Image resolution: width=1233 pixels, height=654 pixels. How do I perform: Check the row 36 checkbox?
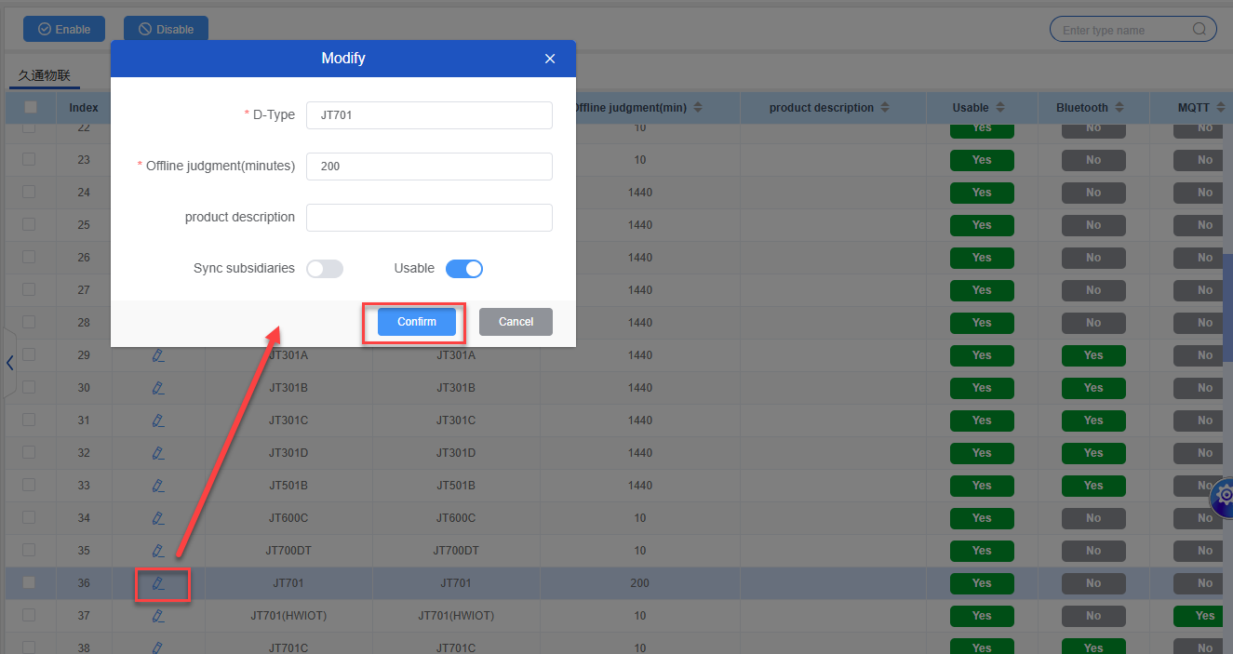tap(29, 582)
